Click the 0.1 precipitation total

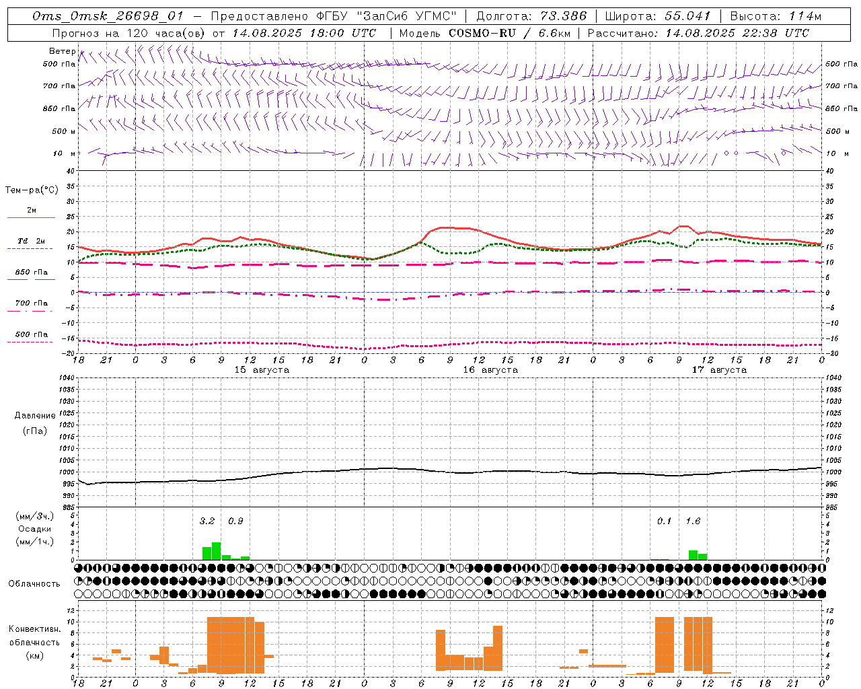click(664, 521)
